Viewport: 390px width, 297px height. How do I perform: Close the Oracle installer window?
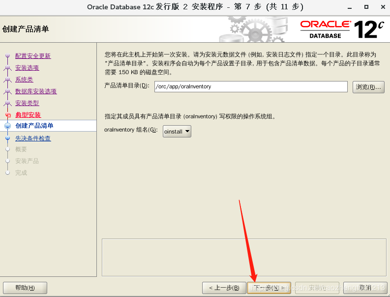pos(383,7)
